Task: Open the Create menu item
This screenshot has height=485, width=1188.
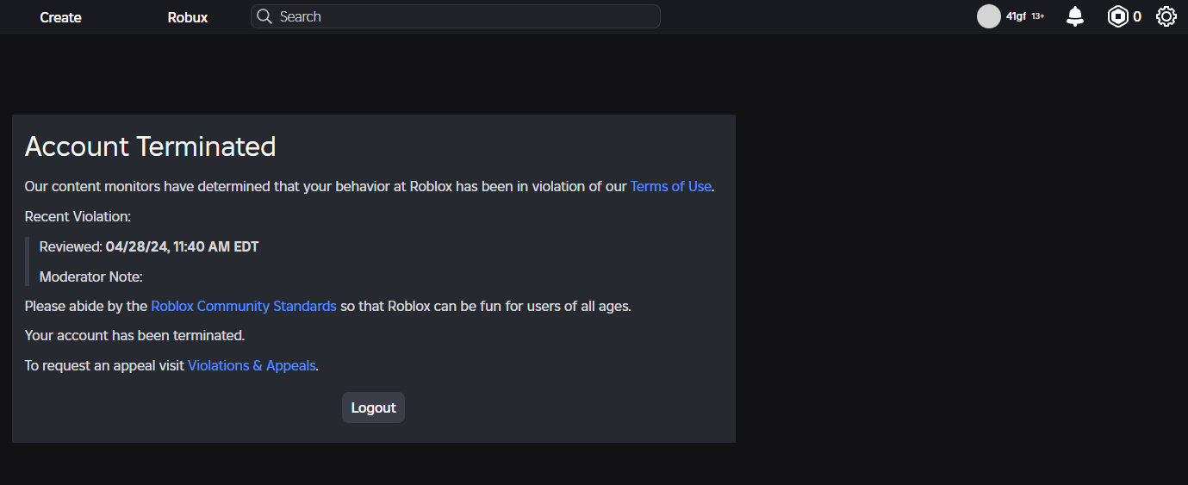Action: 60,17
